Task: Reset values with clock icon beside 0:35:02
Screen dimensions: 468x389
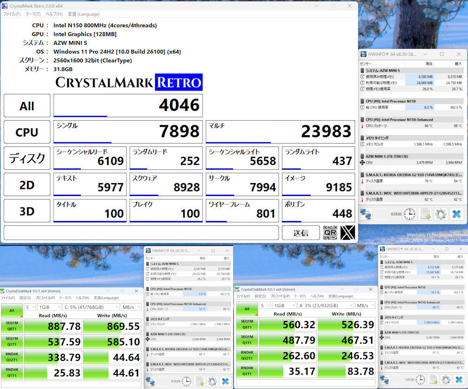Action: pyautogui.click(x=410, y=214)
